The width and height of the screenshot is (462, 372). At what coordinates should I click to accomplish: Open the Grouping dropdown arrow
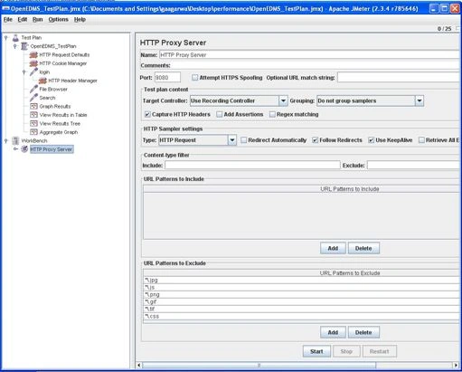(420, 101)
